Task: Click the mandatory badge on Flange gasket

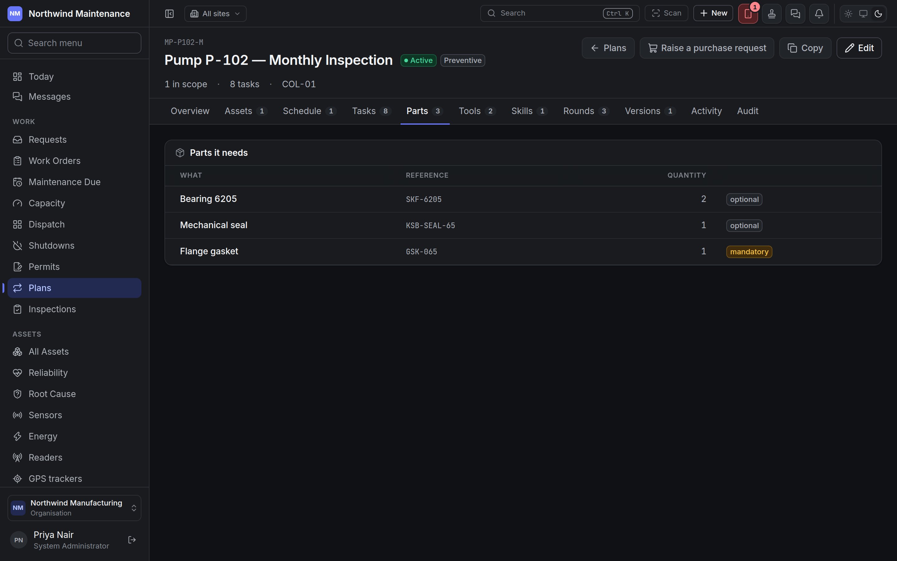Action: tap(749, 252)
